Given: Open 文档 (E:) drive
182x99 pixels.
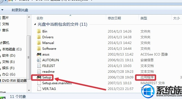Looking at the screenshot, I should tap(8, 62).
